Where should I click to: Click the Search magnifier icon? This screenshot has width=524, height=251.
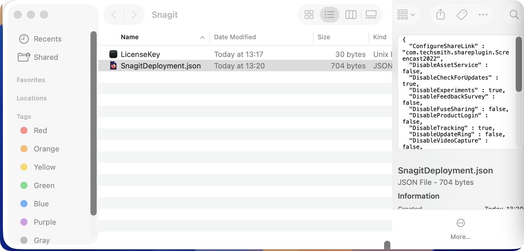click(x=514, y=15)
